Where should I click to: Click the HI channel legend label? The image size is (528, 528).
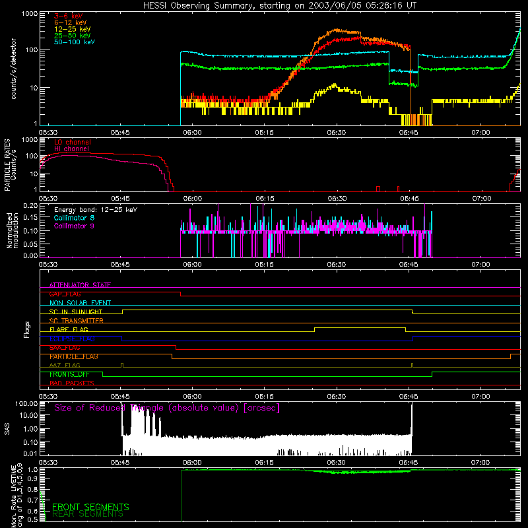72,149
